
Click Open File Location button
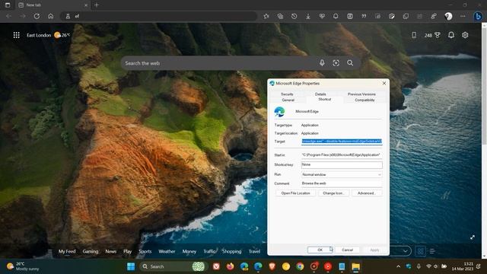[296, 193]
